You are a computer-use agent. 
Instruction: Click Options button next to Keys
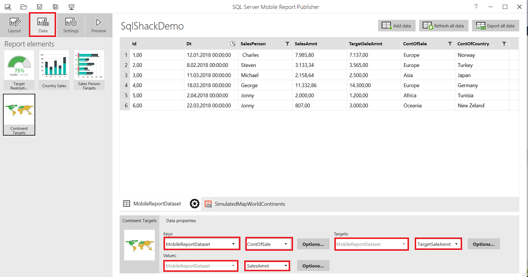(x=313, y=244)
